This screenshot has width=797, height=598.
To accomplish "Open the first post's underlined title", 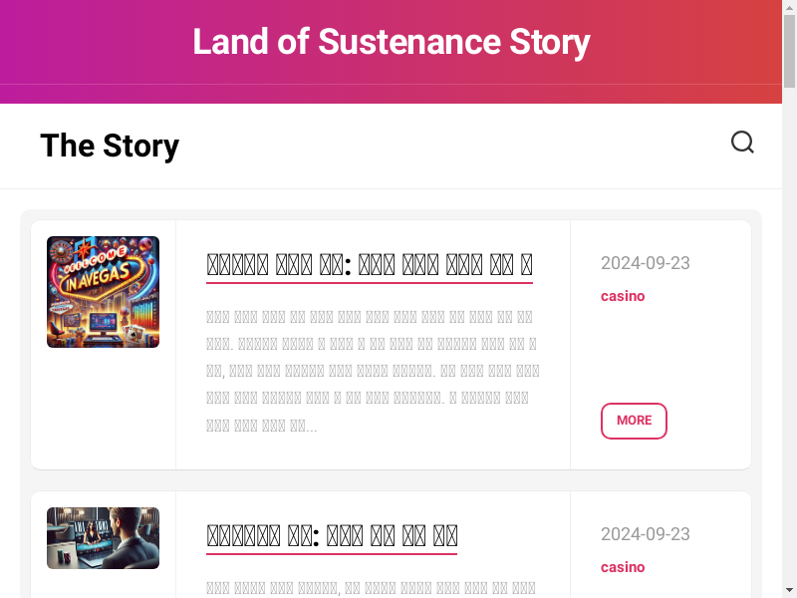I will [x=369, y=265].
